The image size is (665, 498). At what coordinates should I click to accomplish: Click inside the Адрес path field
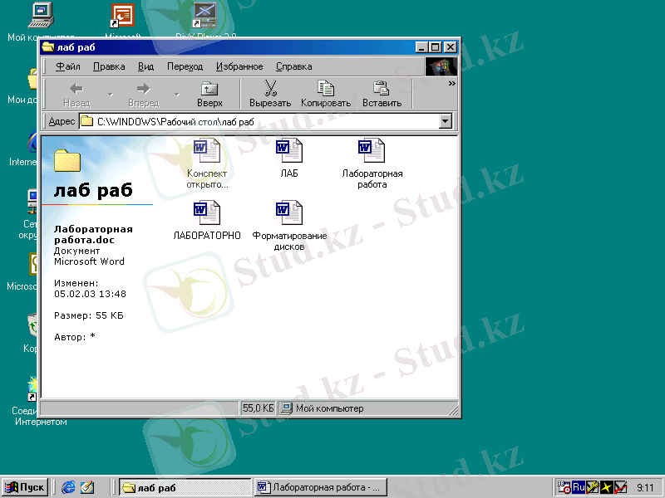point(266,122)
